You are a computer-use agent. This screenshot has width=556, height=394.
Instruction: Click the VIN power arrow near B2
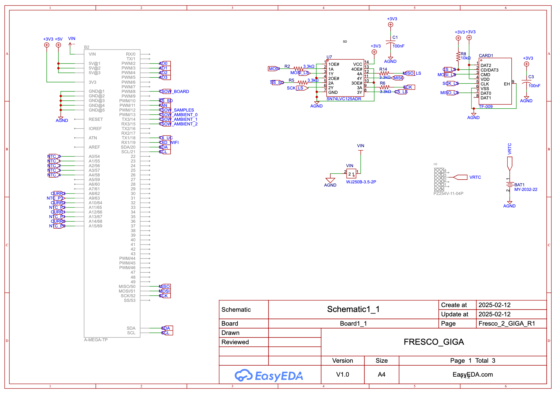point(70,45)
